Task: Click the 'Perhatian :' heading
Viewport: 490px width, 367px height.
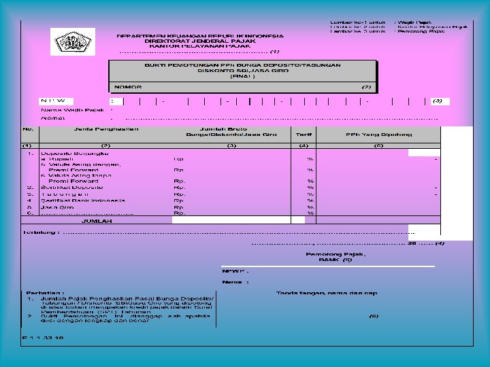Action: [45, 293]
